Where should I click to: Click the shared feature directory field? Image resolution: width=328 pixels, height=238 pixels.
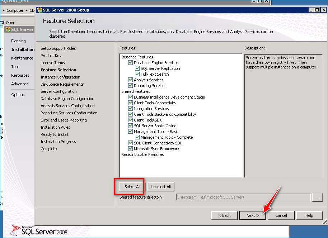coord(243,197)
